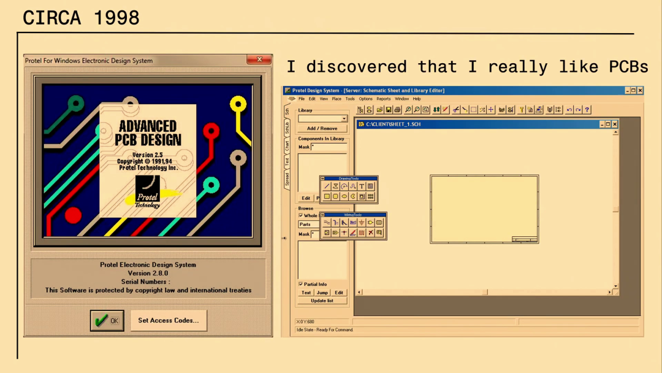Click the Redo arrow toolbar icon
This screenshot has width=662, height=373.
pos(578,110)
